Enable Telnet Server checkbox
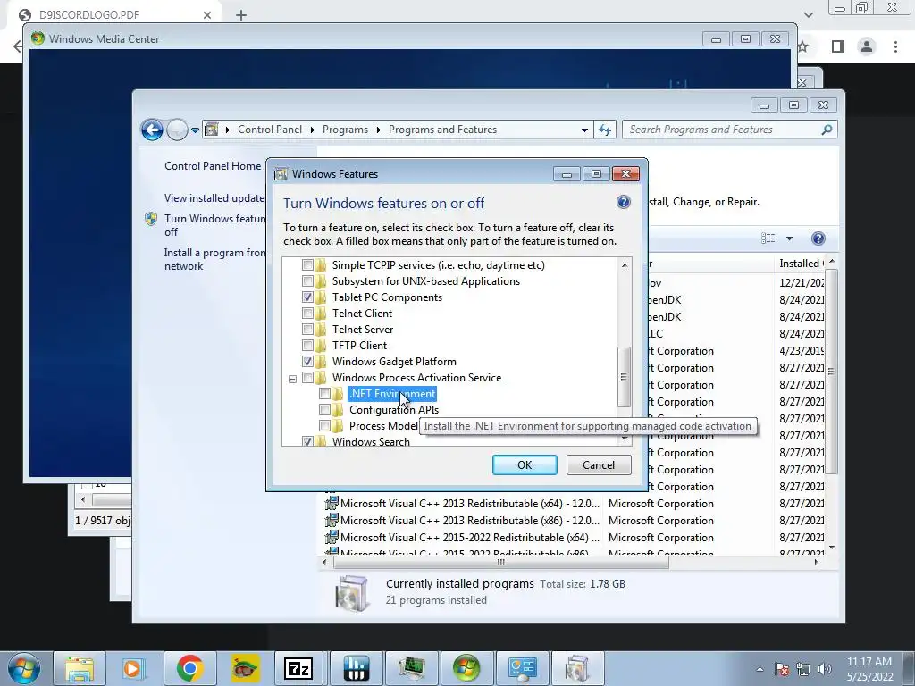This screenshot has height=686, width=915. (x=307, y=329)
